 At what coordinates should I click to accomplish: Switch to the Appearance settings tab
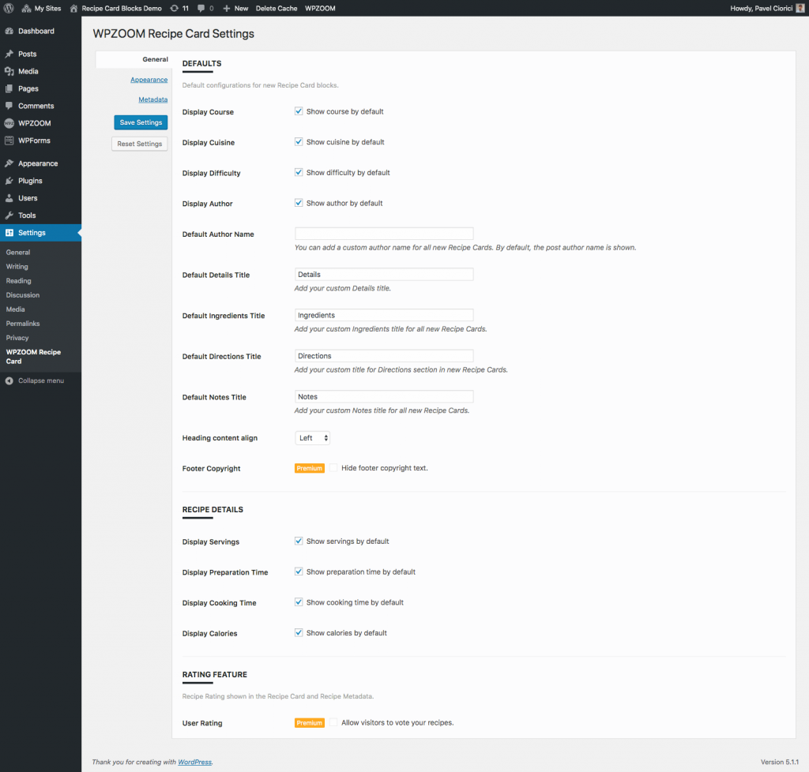pos(149,79)
